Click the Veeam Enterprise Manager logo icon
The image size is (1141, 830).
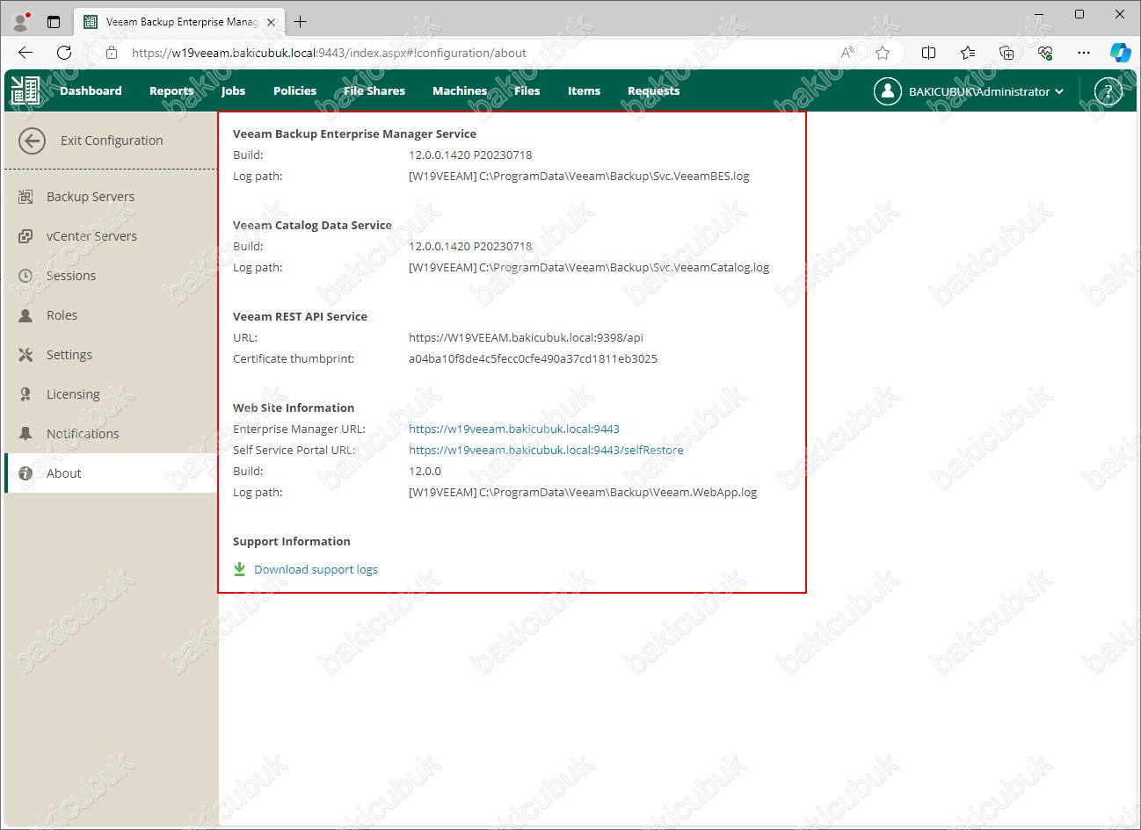pyautogui.click(x=25, y=90)
